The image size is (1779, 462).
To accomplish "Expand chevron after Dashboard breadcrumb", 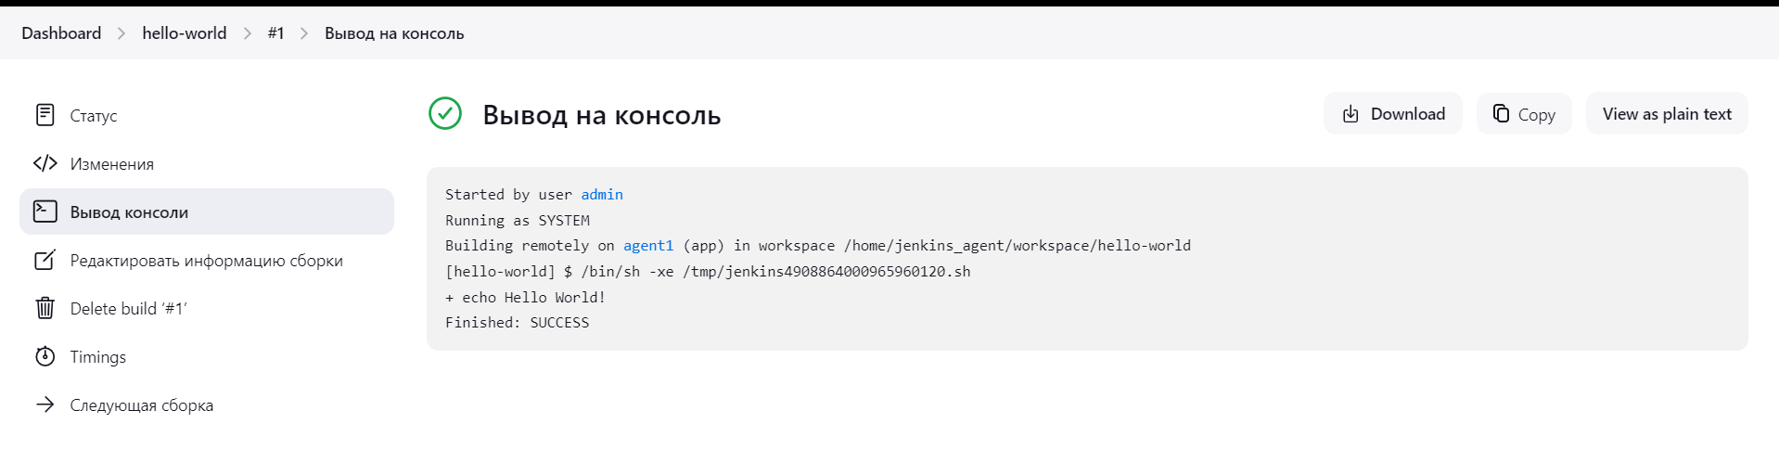I will [122, 33].
